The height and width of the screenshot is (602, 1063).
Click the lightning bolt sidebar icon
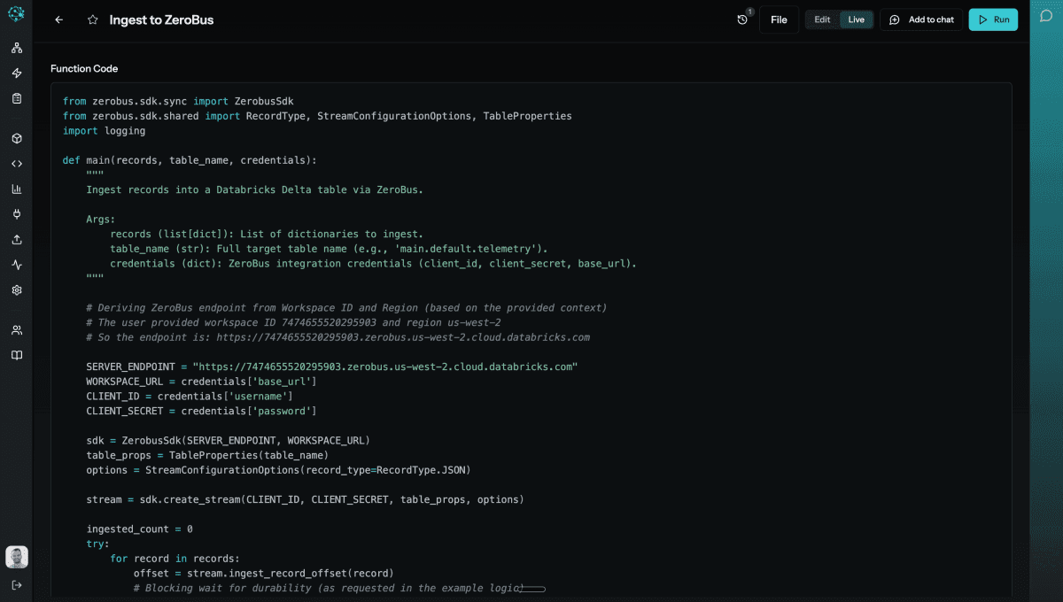(16, 73)
